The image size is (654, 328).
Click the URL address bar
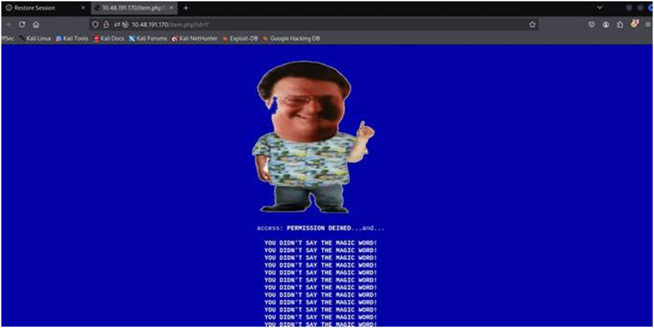click(x=314, y=25)
